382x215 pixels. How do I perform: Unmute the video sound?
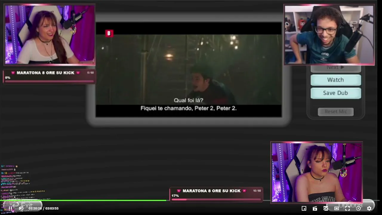[x=21, y=208]
